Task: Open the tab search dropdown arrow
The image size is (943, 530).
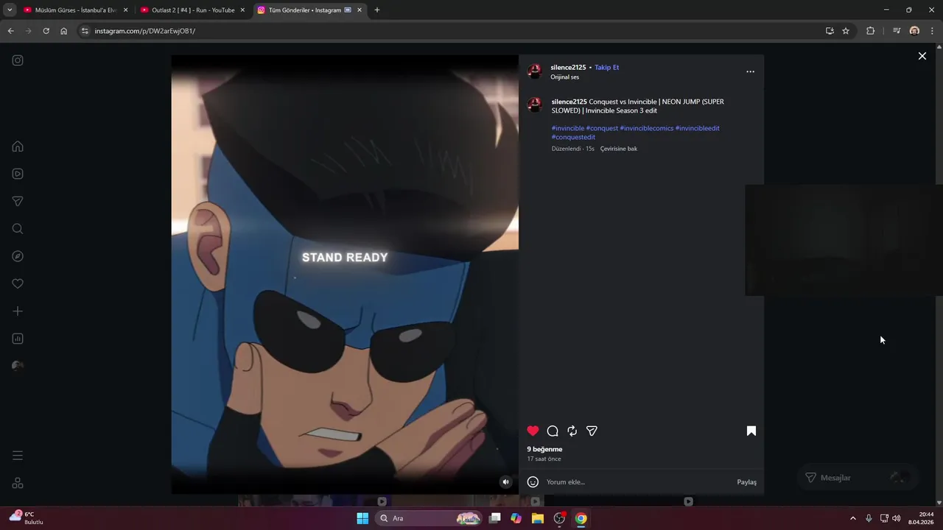Action: click(x=10, y=10)
